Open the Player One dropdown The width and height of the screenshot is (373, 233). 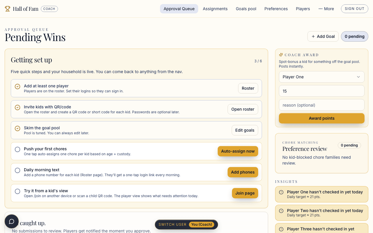pos(322,77)
